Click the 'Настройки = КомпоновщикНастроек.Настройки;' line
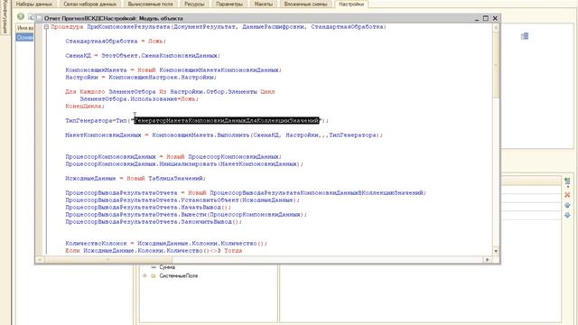Viewport: 578px width, 325px height. 141,78
